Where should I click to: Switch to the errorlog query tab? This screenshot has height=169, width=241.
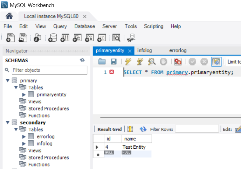178,50
